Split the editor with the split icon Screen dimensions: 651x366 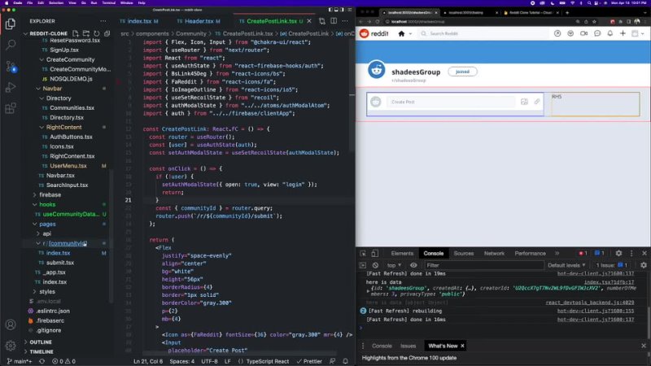tap(334, 21)
